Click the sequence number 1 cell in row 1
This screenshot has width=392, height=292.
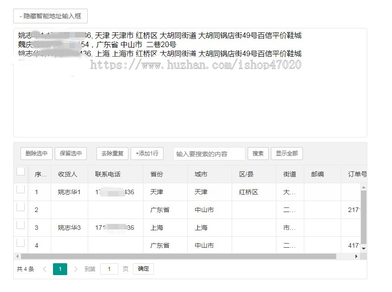tap(39, 192)
